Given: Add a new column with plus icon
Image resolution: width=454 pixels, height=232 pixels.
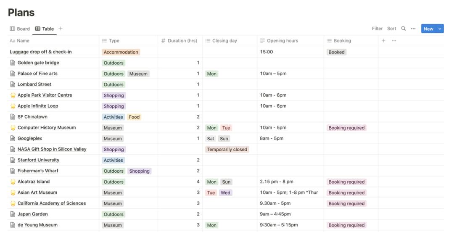Looking at the screenshot, I should [383, 41].
